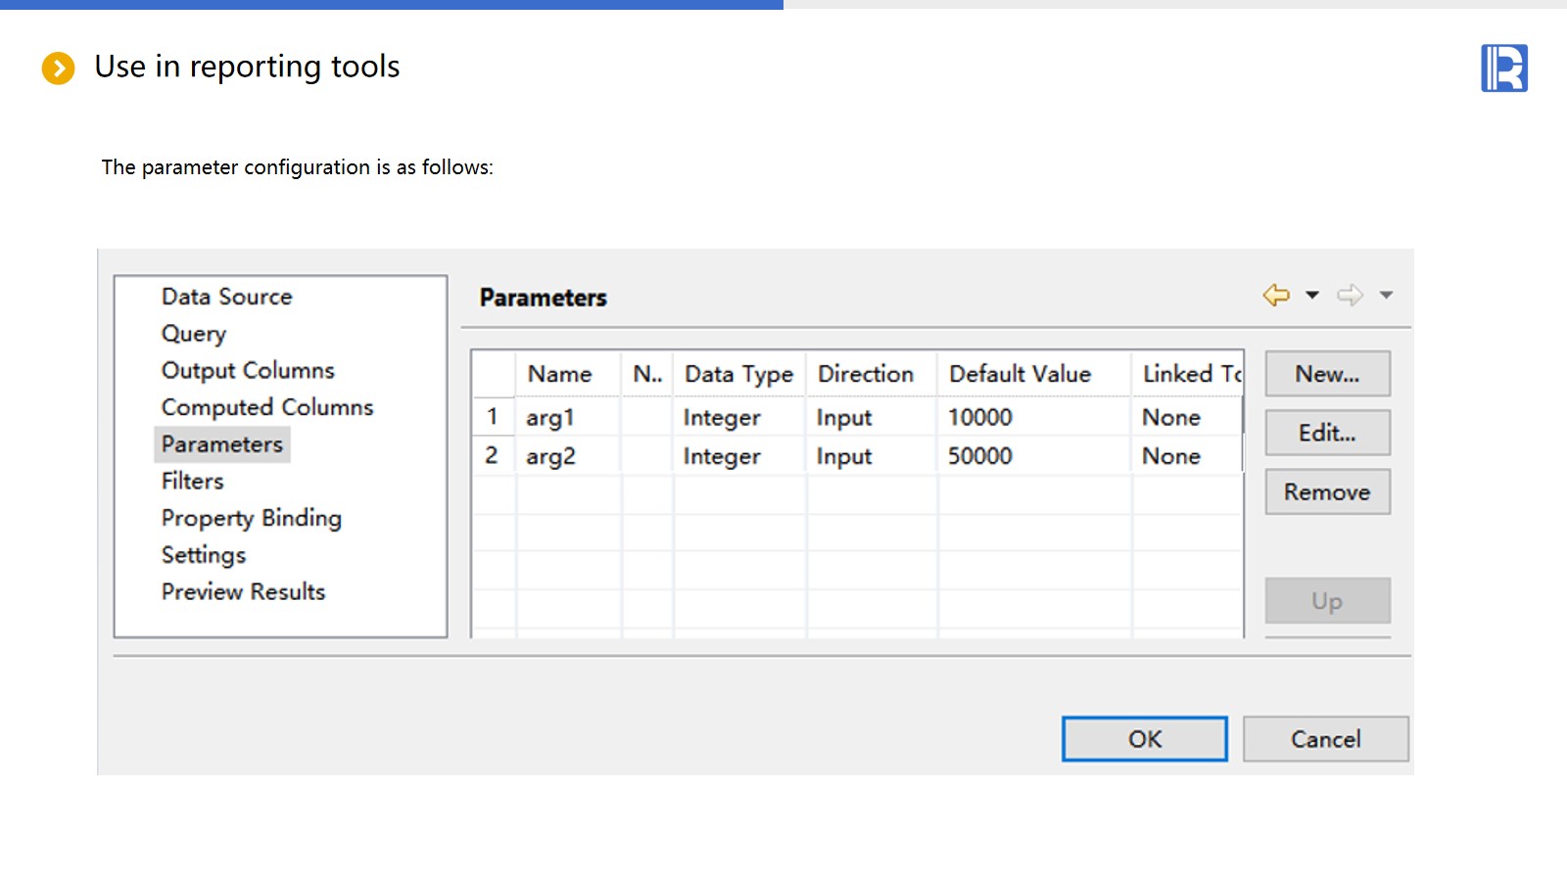Confirm dialog with OK button

(1144, 739)
